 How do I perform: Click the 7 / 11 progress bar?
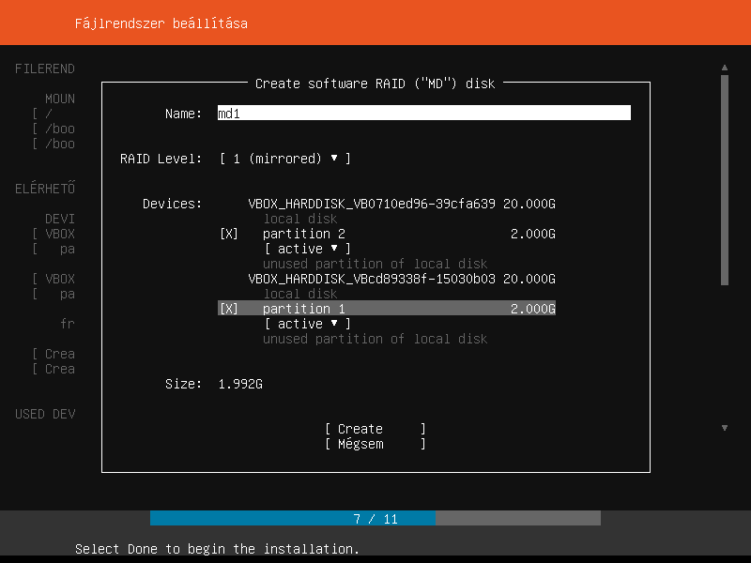(375, 518)
